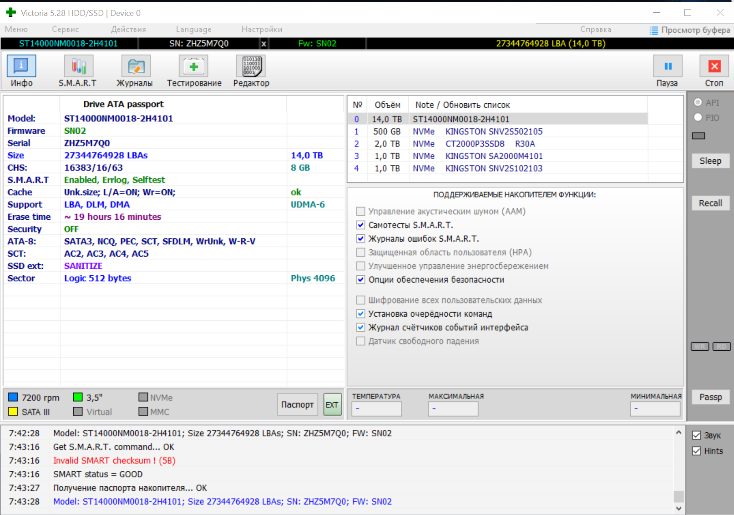Screen dimensions: 734x515
Task: Open the Настройки menu
Action: tap(262, 29)
